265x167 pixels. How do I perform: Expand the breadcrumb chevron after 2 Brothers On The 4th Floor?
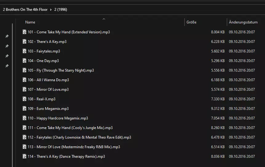[x=51, y=10]
